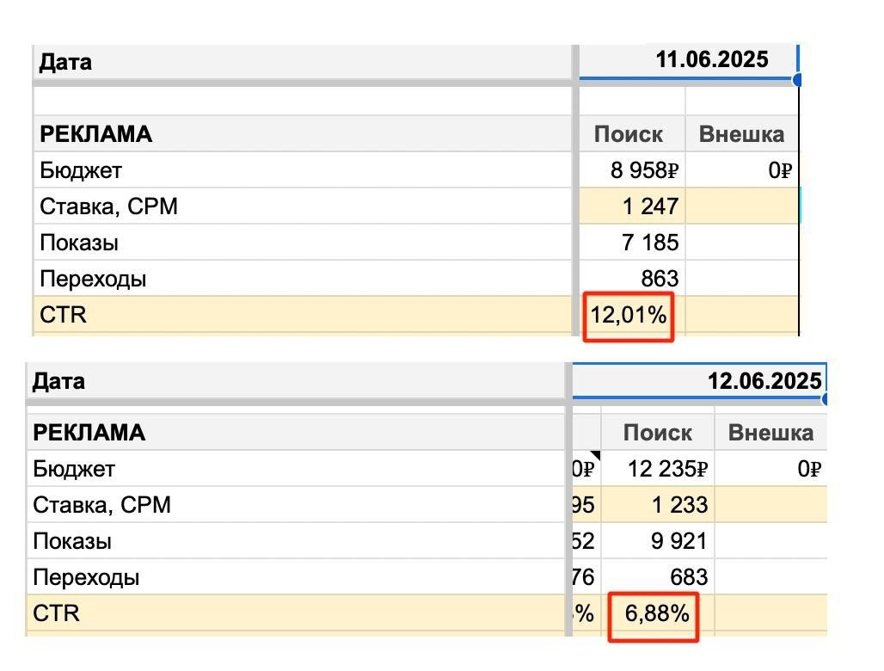The width and height of the screenshot is (884, 671).
Task: Click the cell with black note-indicator triangle
Action: pos(585,469)
